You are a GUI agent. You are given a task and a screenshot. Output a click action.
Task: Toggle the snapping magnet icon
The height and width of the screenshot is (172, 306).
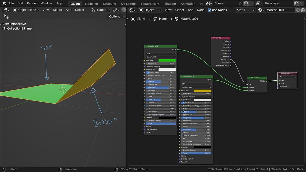124,10
